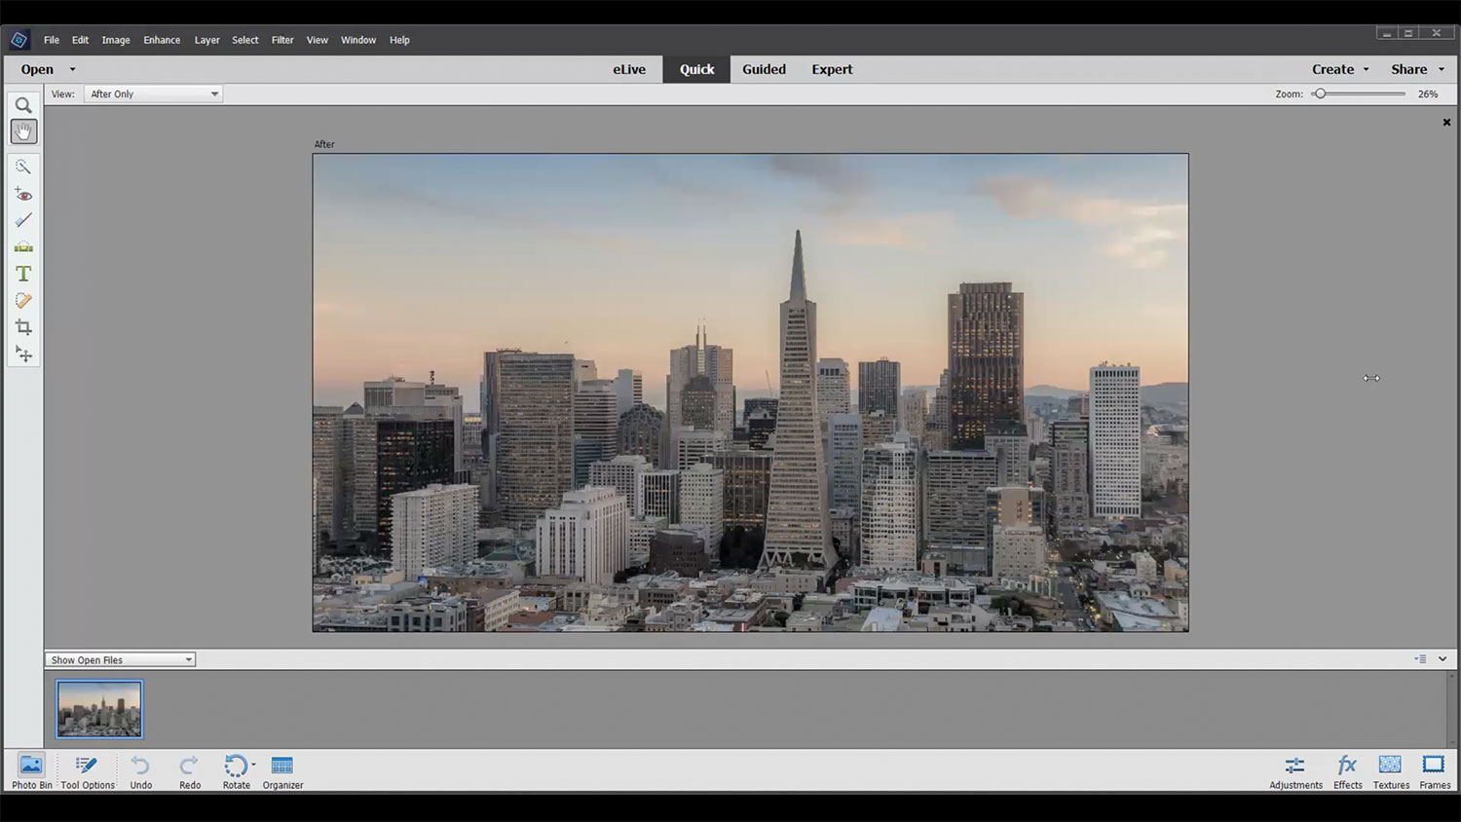Select the Zoom tool
The width and height of the screenshot is (1461, 822).
(23, 105)
